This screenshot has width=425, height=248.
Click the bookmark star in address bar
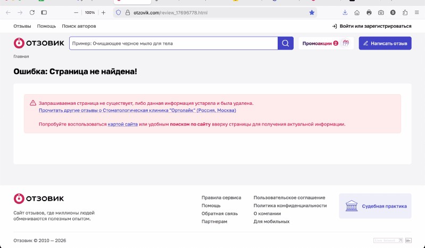coord(312,12)
